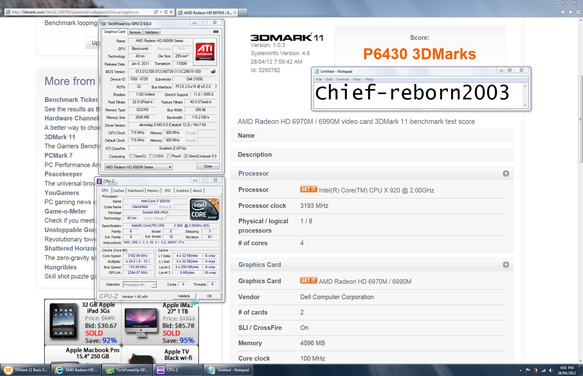Click the browser stop loading X icon
Screen dimensions: 583x376
coord(171,12)
